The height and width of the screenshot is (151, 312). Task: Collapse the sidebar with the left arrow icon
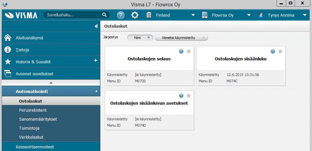point(96,26)
